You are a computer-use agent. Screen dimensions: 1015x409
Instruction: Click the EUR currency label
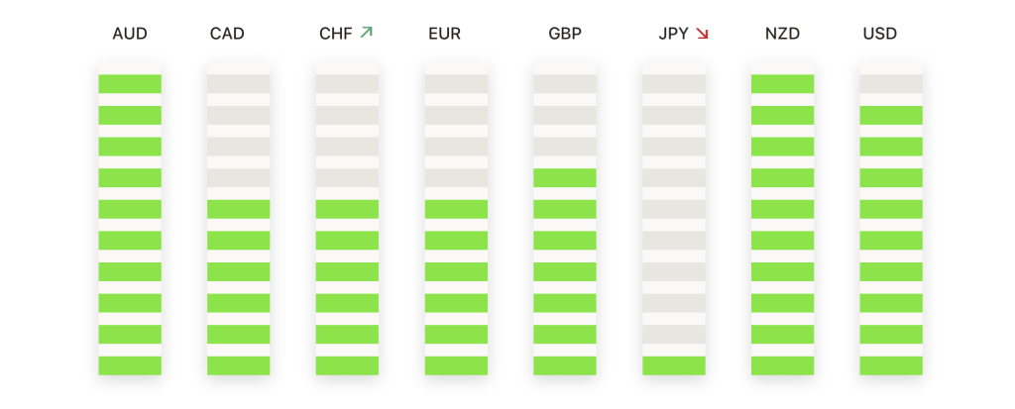pyautogui.click(x=445, y=34)
